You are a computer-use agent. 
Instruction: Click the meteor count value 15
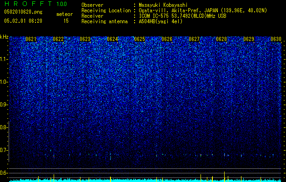coord(66,21)
